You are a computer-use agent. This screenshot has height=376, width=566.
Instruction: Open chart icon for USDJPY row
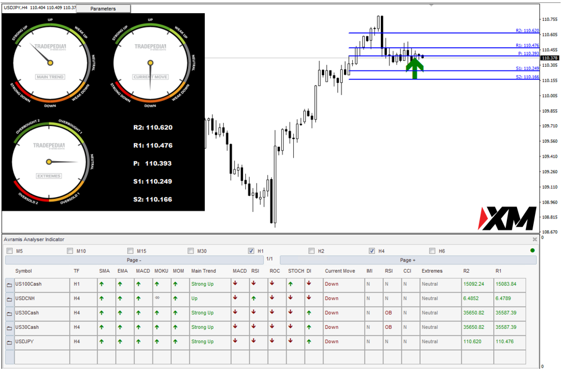pos(10,343)
